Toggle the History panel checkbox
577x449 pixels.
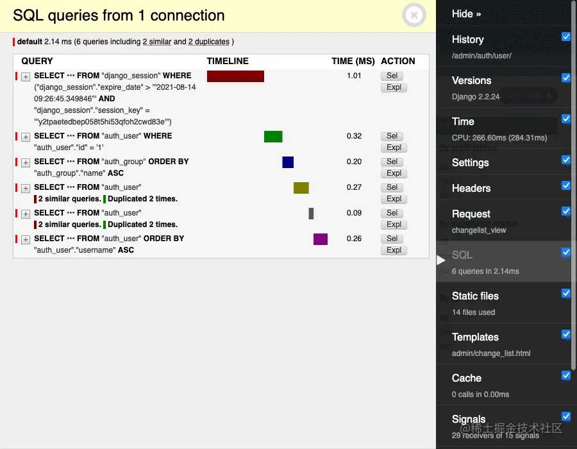pos(566,37)
